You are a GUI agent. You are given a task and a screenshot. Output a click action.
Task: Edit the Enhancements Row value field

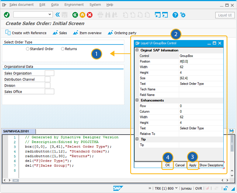click(x=201, y=106)
